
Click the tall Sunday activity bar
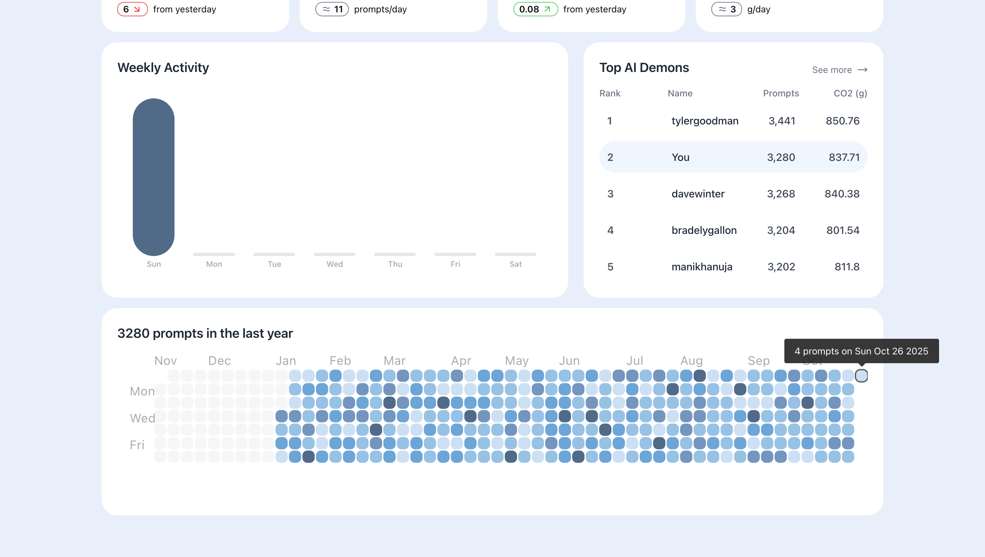(153, 177)
